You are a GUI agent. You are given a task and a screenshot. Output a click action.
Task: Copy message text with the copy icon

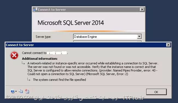21,91
